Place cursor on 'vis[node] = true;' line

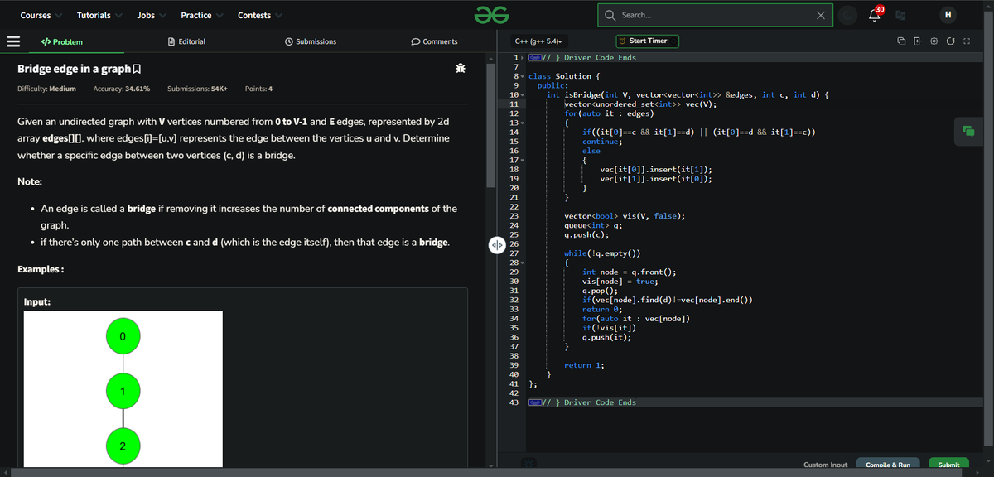click(x=620, y=282)
